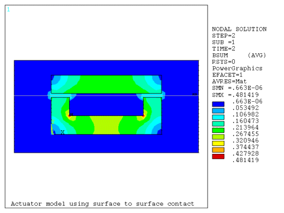Click the legend value .106982

tap(246, 114)
